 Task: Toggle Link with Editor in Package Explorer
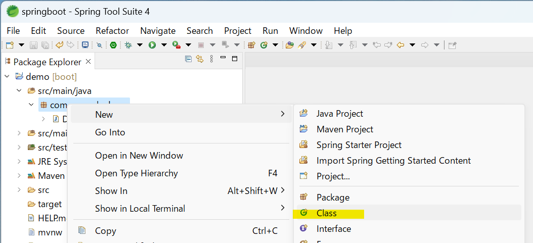(200, 59)
